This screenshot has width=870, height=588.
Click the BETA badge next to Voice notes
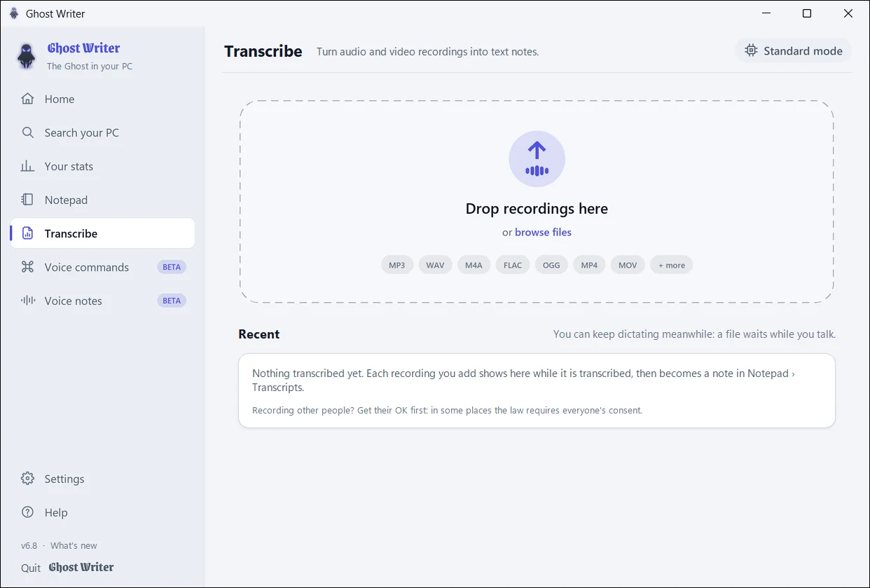click(172, 301)
